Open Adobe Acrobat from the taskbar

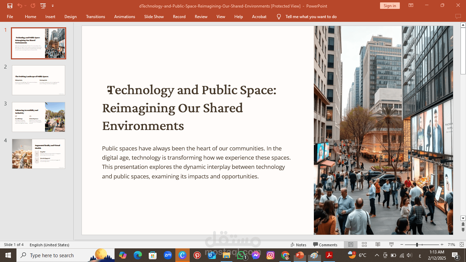point(329,255)
